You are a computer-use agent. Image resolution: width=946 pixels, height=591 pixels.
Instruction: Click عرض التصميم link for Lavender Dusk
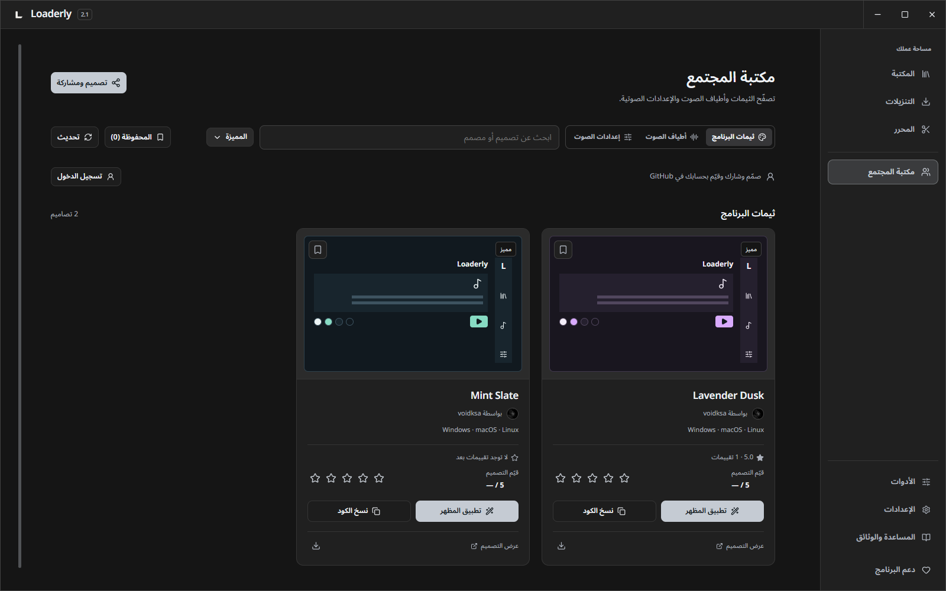[x=740, y=546]
